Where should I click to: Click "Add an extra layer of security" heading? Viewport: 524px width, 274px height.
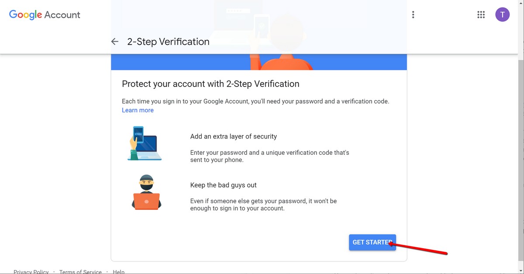[234, 136]
